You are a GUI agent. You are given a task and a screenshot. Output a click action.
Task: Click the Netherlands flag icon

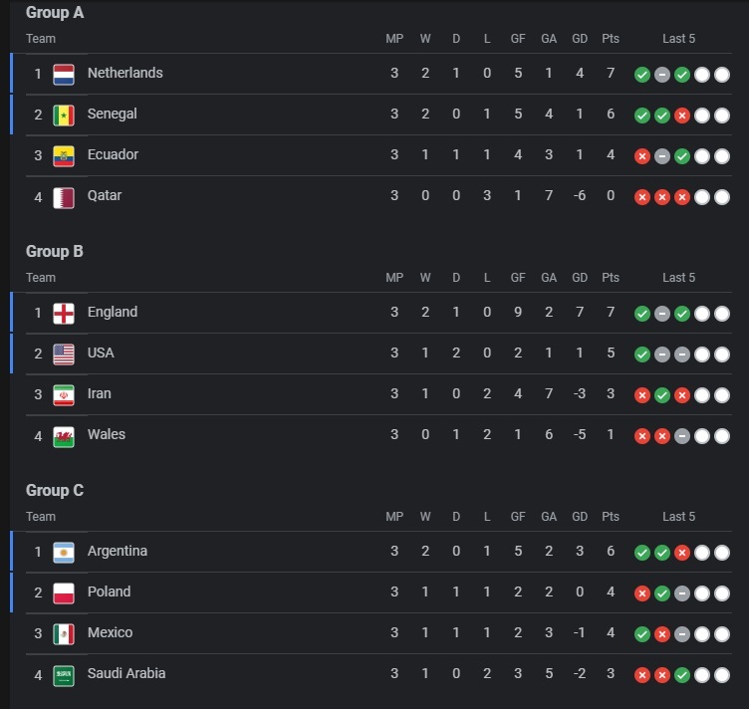pos(64,75)
